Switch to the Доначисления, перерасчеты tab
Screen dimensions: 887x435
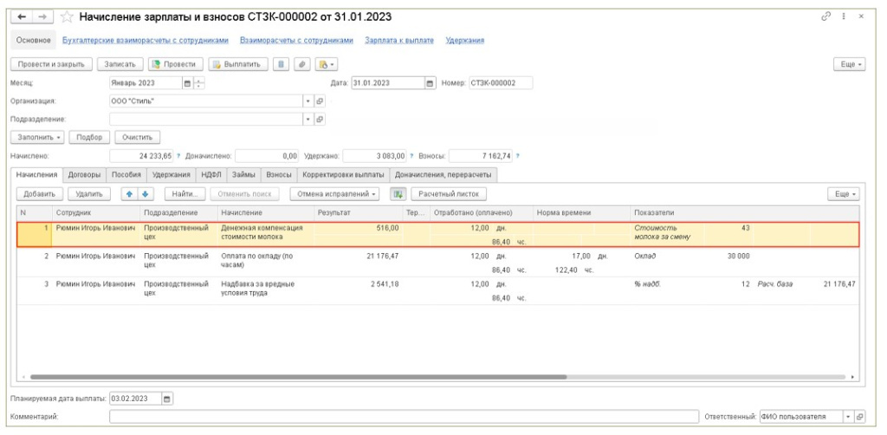click(x=443, y=175)
